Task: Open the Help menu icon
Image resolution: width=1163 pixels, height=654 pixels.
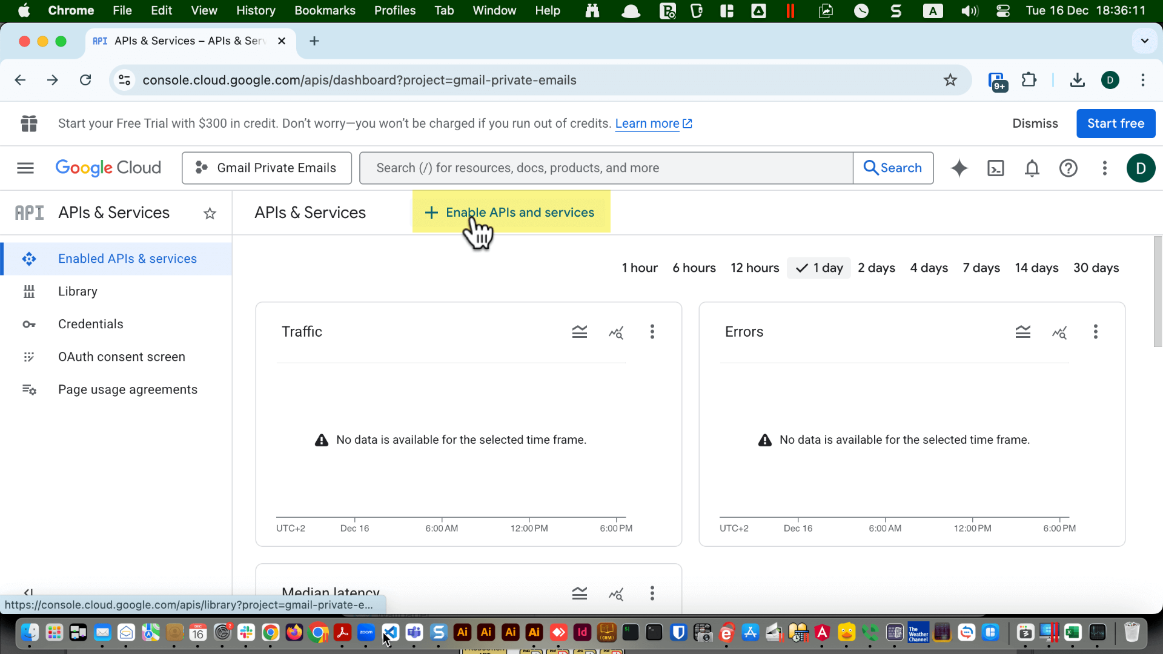Action: 1068,168
